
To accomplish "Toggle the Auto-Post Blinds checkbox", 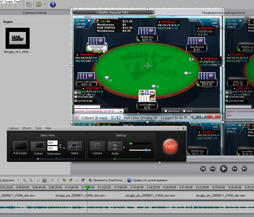I will 75,101.
